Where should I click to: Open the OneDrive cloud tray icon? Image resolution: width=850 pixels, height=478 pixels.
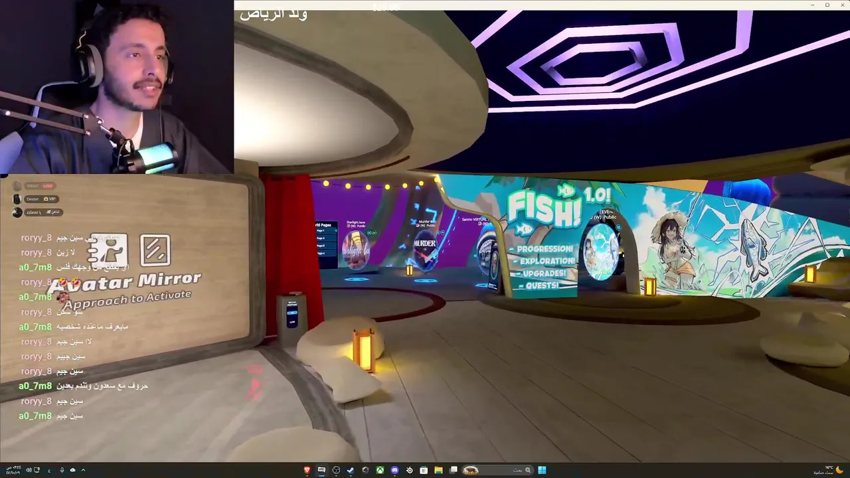(x=72, y=470)
